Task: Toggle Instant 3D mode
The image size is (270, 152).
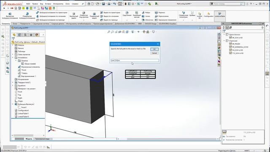Action: (x=200, y=16)
